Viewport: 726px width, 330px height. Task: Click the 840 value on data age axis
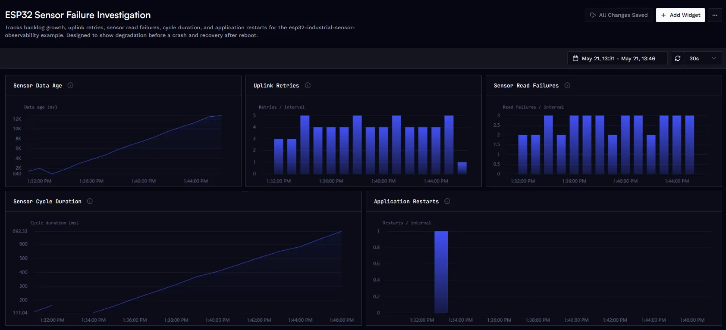click(17, 174)
